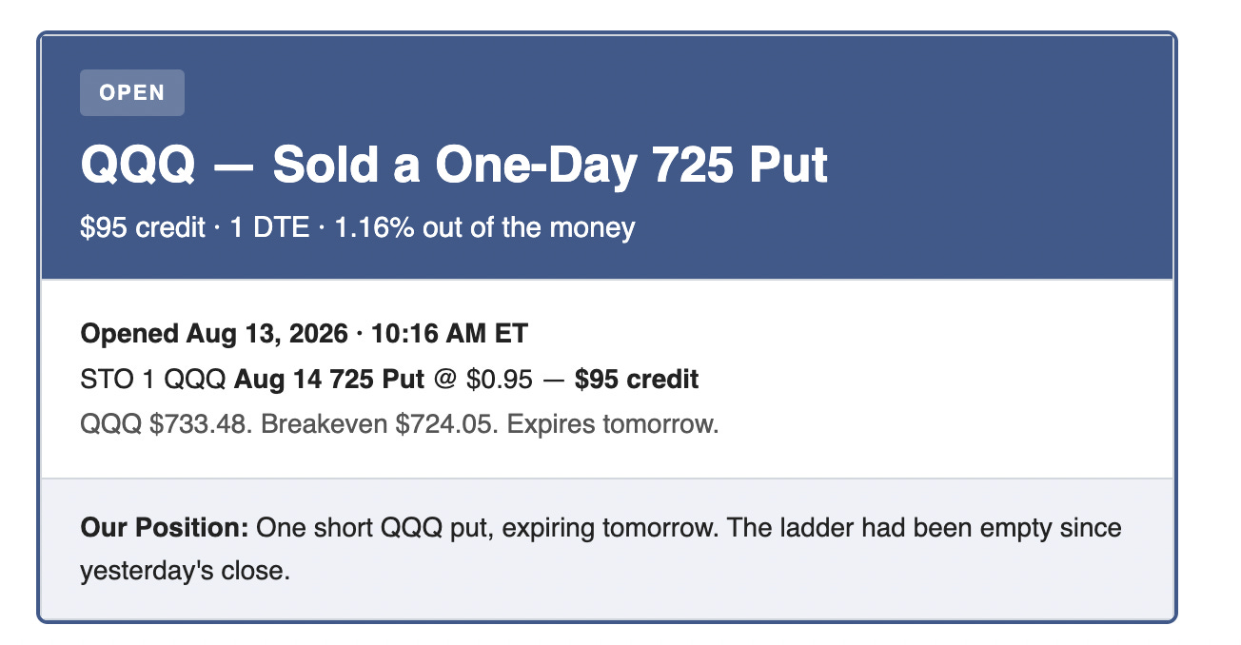Select the Breakeven $724.05 text
This screenshot has height=645, width=1241.
point(380,424)
